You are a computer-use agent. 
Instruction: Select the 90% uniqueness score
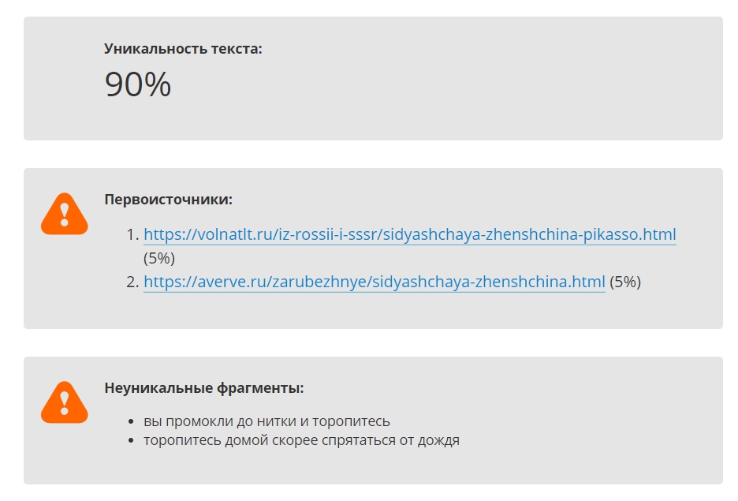tap(137, 84)
